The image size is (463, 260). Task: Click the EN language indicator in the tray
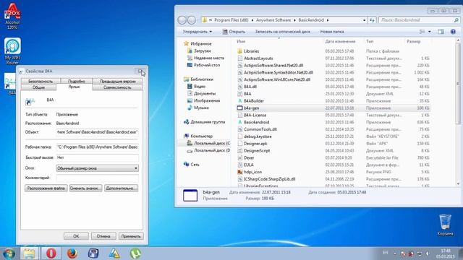[385, 253]
